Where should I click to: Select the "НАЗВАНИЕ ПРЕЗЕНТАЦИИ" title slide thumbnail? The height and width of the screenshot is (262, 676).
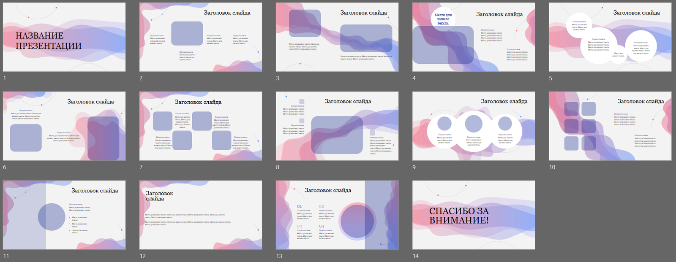tap(64, 37)
